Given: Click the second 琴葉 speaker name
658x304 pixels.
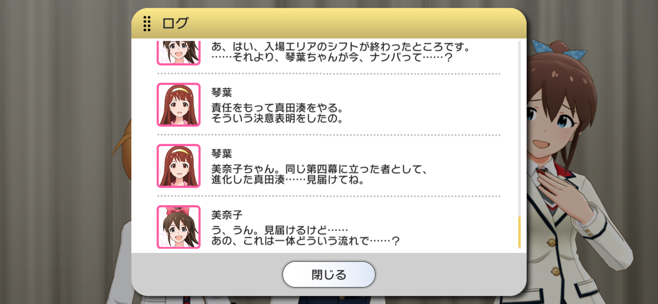Looking at the screenshot, I should tap(221, 154).
